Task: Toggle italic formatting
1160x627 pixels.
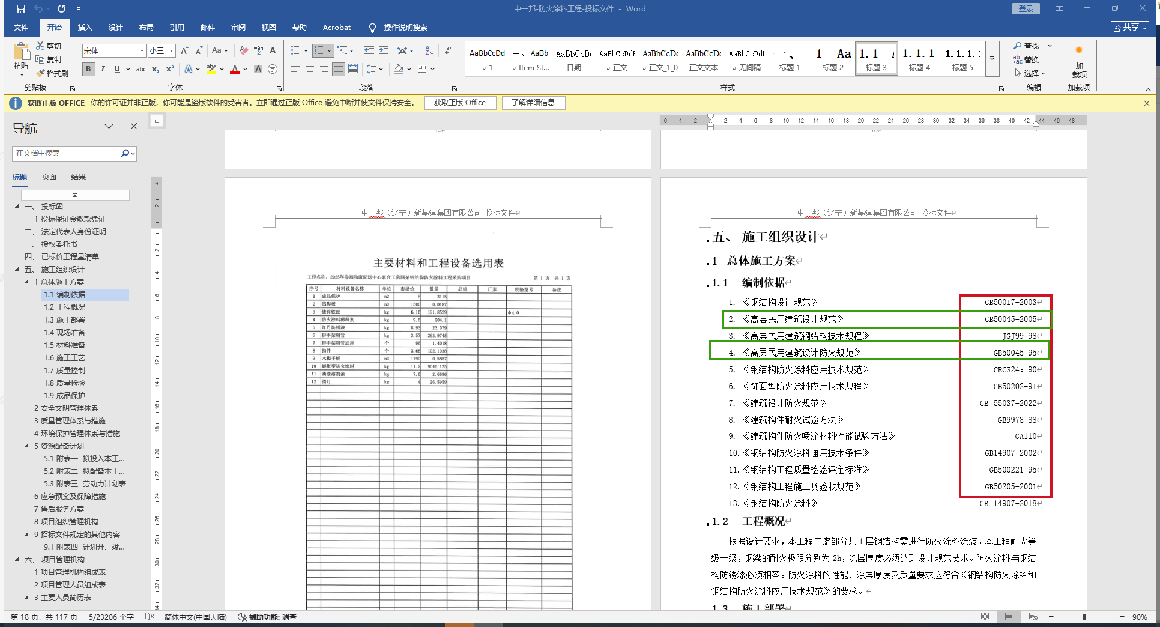Action: (103, 69)
